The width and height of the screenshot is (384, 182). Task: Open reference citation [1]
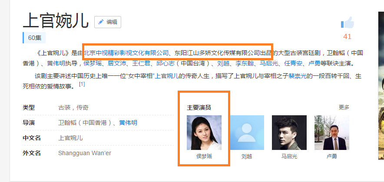82,84
